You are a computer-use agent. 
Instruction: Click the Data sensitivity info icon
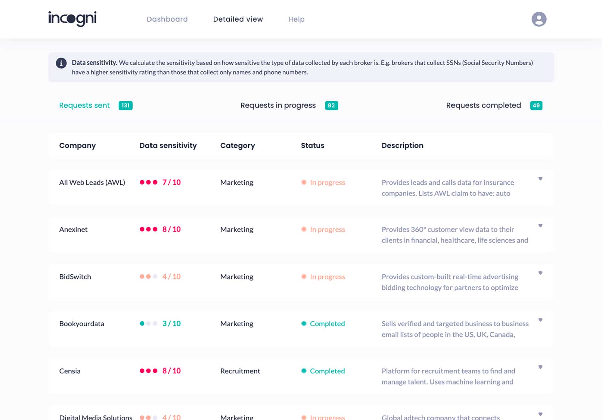tap(61, 63)
